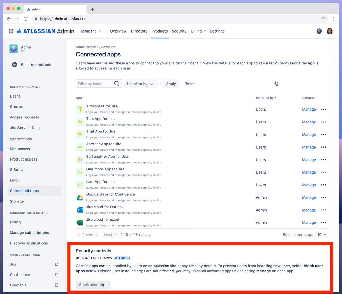Click the Acme site avatar in the sidebar

tap(13, 49)
